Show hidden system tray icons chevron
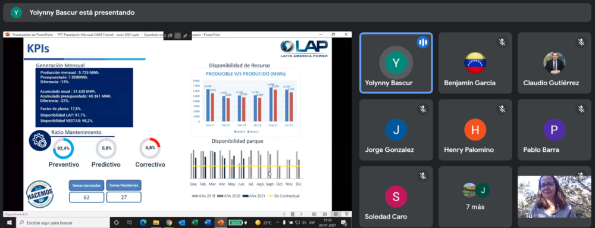 click(278, 223)
